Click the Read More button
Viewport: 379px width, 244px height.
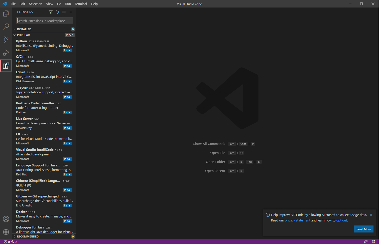coord(364,229)
